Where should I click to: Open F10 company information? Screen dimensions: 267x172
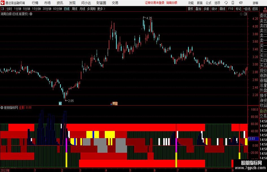click(231, 9)
